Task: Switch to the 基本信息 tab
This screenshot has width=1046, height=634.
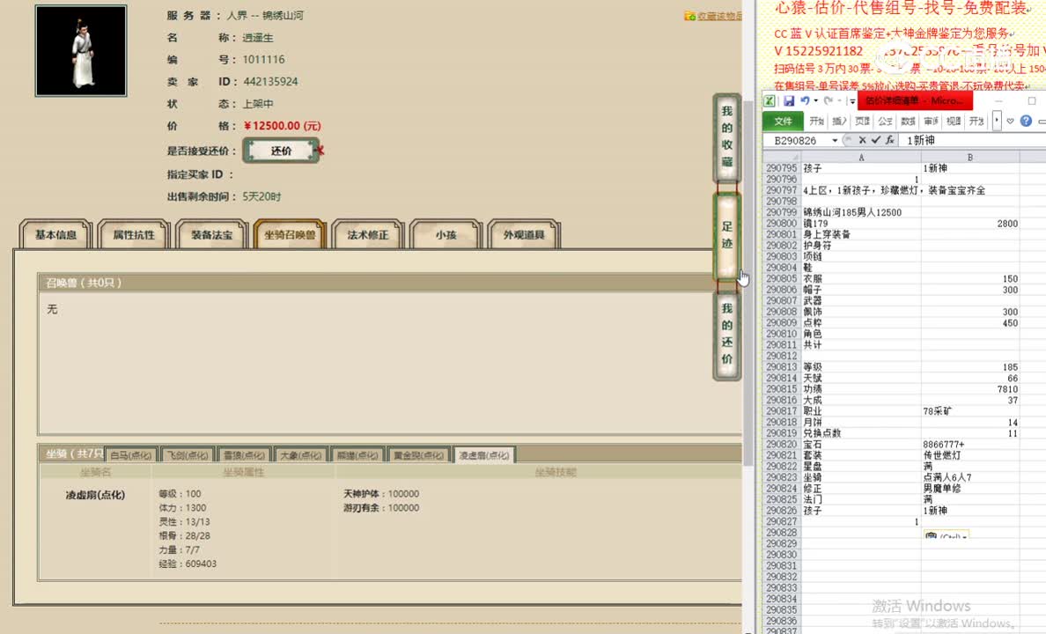Action: tap(54, 234)
